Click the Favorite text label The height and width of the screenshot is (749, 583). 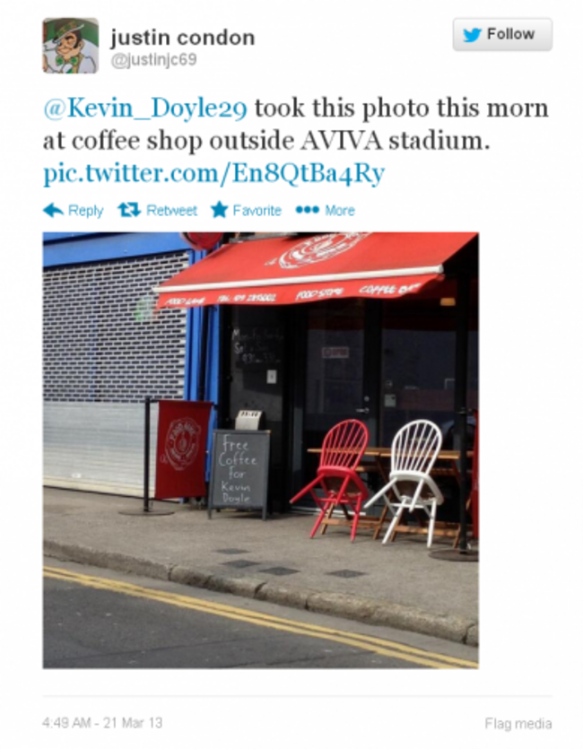[257, 211]
